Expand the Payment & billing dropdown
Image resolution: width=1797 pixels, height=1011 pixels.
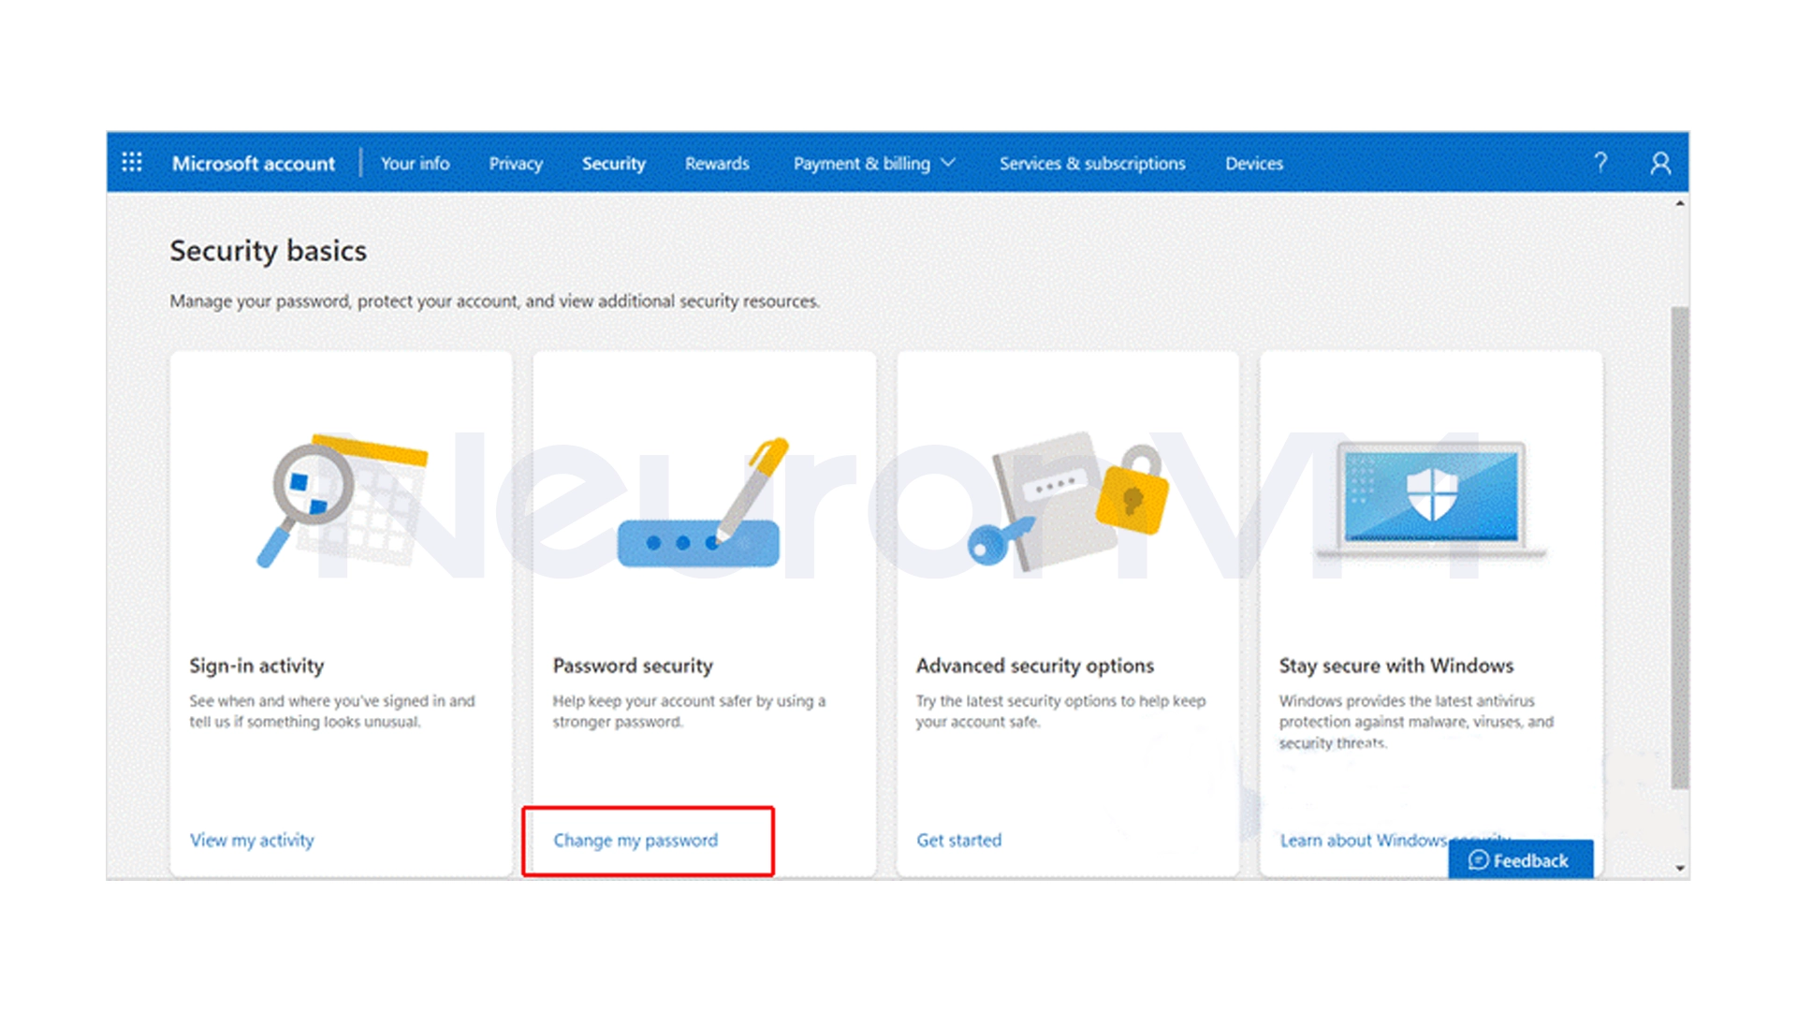(873, 163)
